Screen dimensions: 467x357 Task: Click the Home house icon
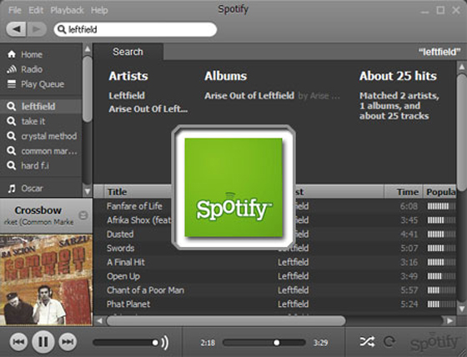[x=12, y=54]
